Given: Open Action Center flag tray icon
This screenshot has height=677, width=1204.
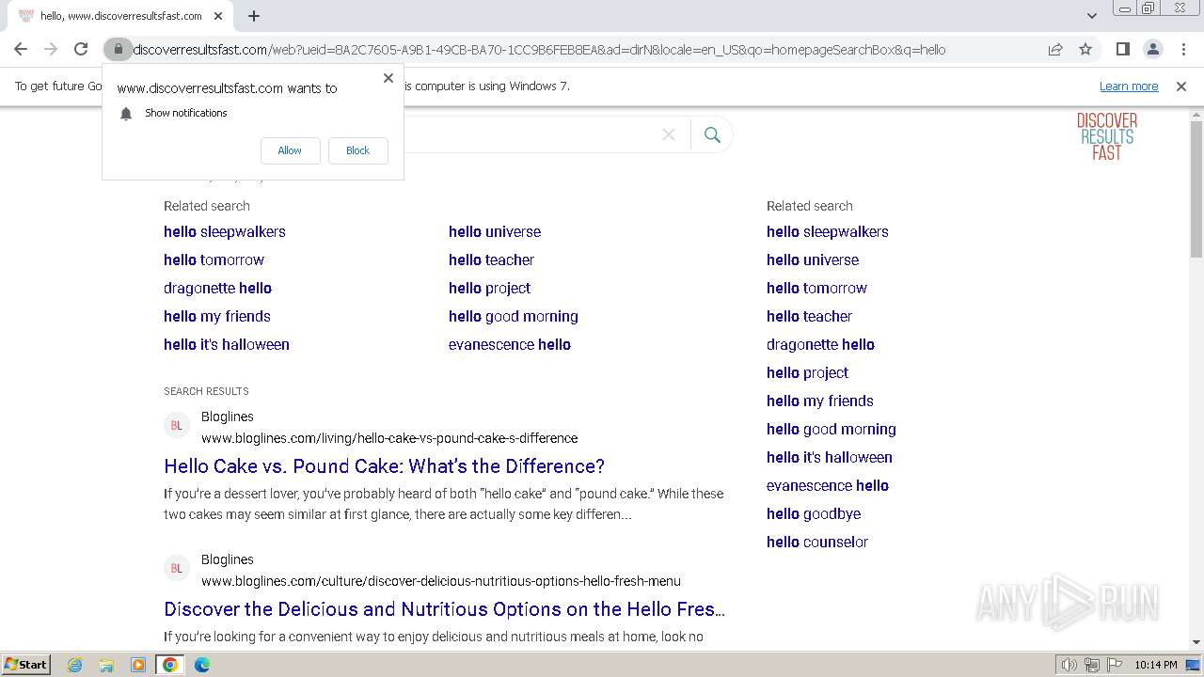Looking at the screenshot, I should click(1114, 665).
